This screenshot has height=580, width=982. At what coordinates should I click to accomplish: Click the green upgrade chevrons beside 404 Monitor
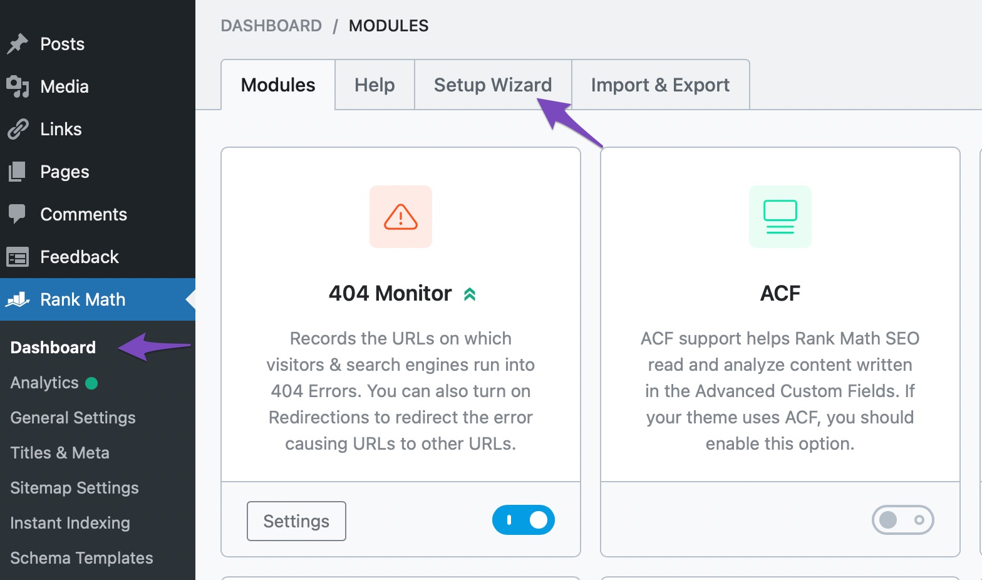pos(470,294)
